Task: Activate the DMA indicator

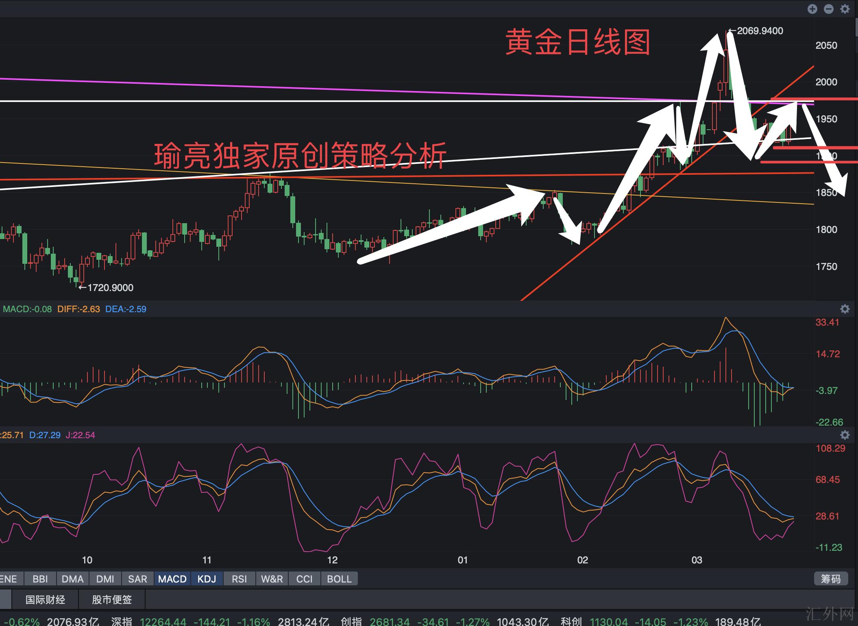Action: click(x=72, y=579)
